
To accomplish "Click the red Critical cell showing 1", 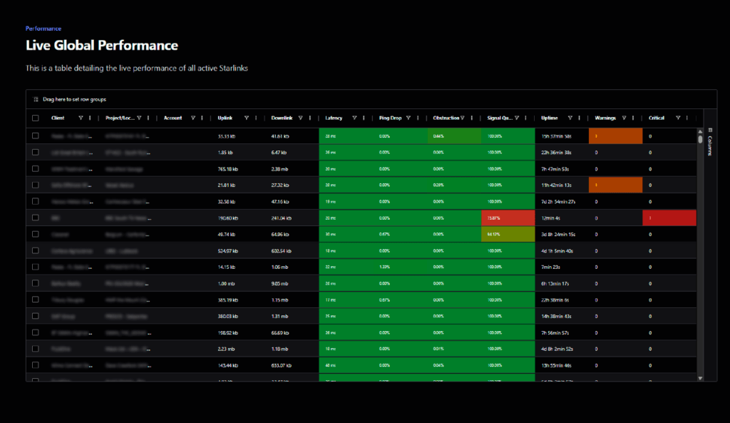I will click(669, 218).
